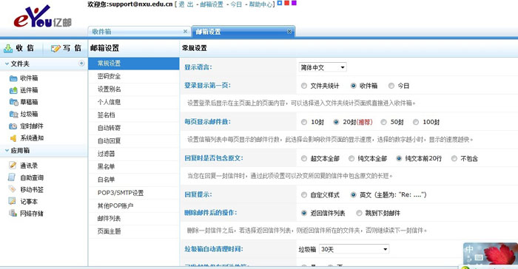Click the 收信 receive mail icon
The height and width of the screenshot is (269, 518).
[x=8, y=48]
